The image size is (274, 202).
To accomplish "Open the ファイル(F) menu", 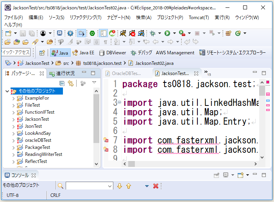I will coord(13,18).
